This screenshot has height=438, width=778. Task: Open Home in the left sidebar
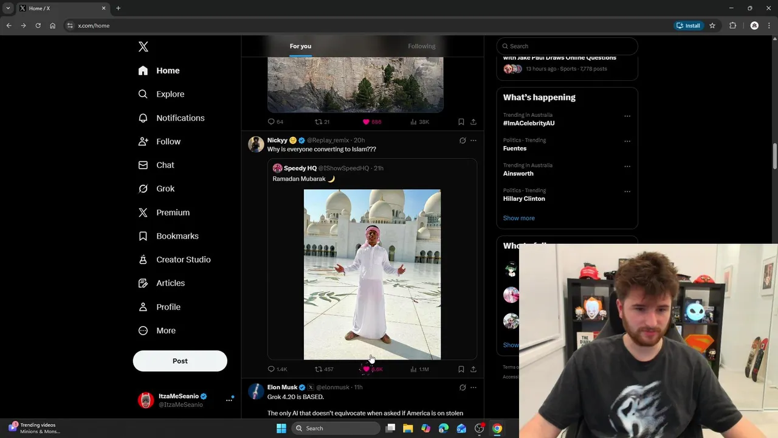pos(159,71)
